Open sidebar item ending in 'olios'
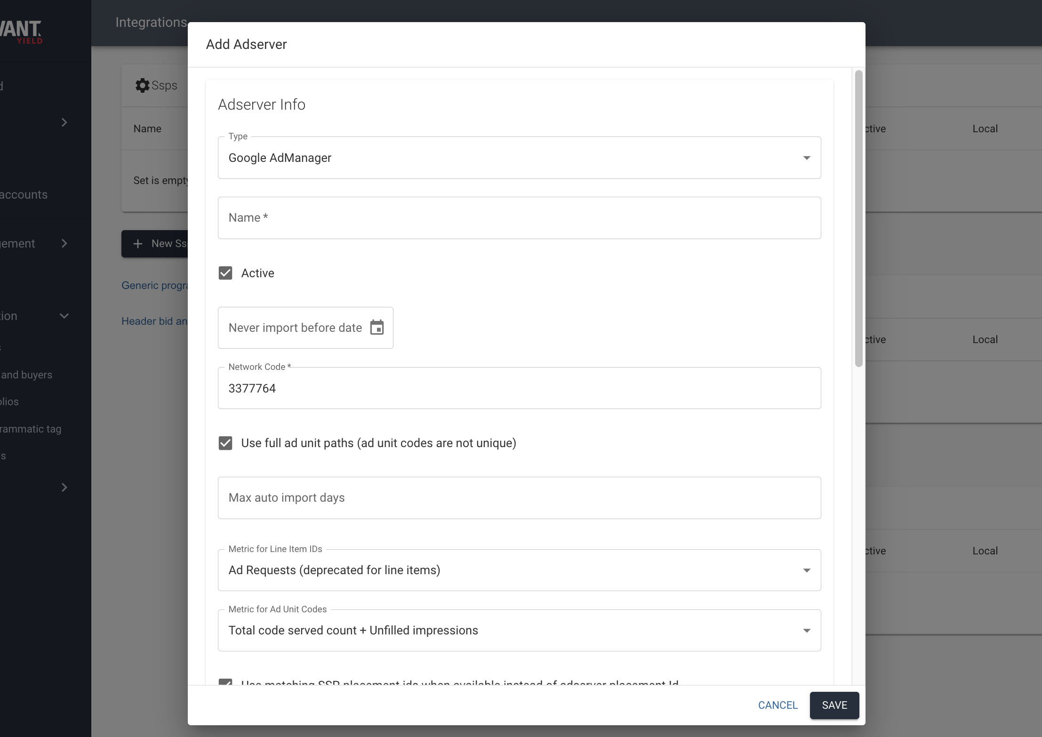 pyautogui.click(x=9, y=401)
